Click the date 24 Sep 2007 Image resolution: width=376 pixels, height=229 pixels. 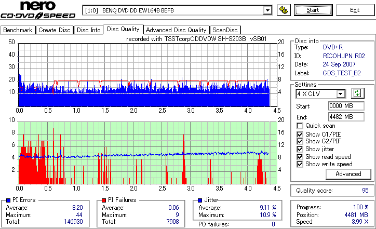click(x=339, y=64)
